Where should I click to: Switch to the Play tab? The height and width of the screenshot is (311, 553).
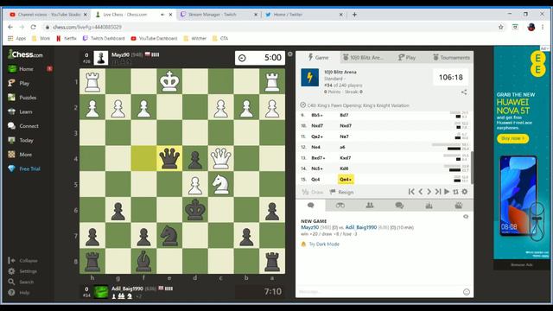point(407,57)
